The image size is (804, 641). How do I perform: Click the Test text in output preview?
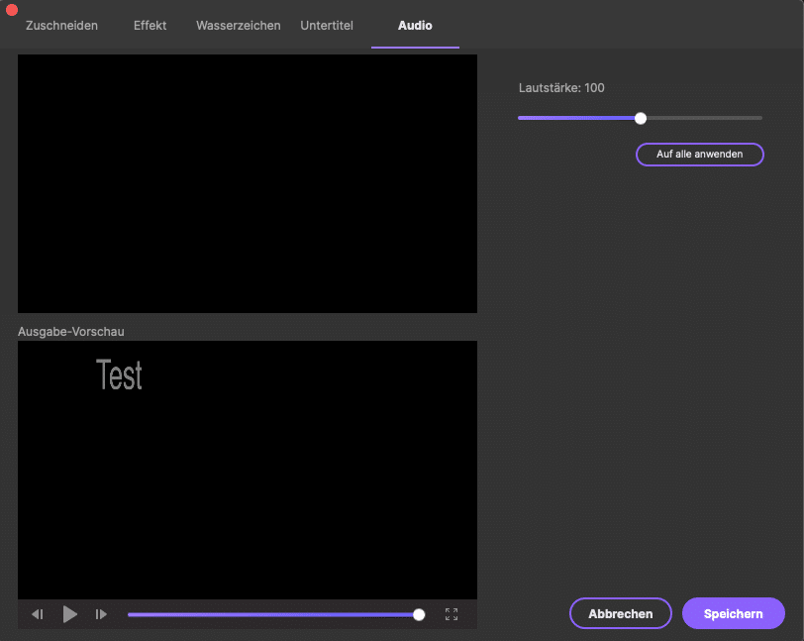pyautogui.click(x=119, y=374)
